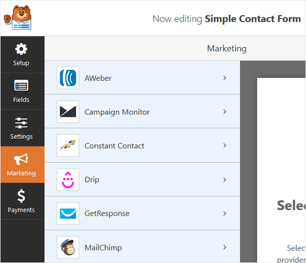Open the GetResponse provider row

142,213
